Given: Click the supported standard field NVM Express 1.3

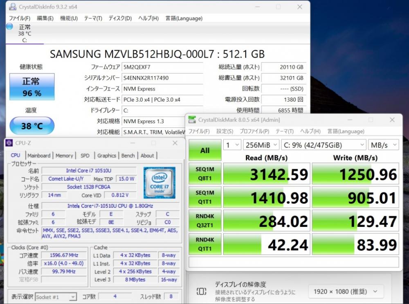Looking at the screenshot, I should (153, 121).
